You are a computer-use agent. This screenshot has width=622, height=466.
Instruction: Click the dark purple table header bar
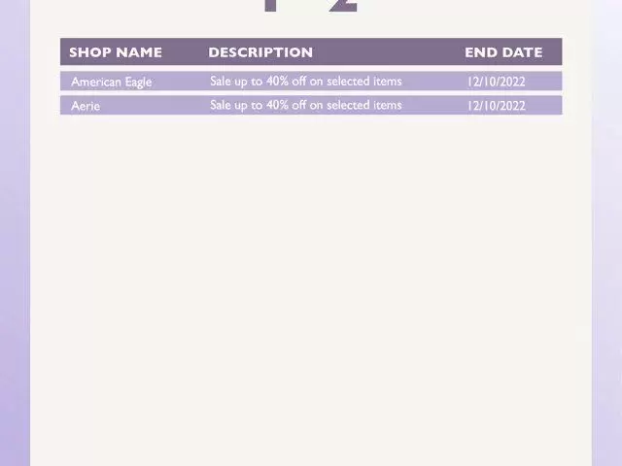tap(311, 51)
